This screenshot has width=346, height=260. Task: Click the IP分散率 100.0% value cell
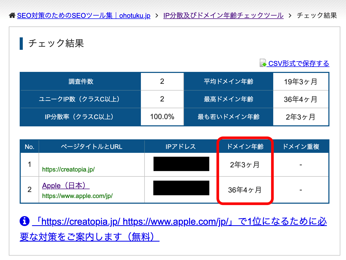pyautogui.click(x=162, y=117)
